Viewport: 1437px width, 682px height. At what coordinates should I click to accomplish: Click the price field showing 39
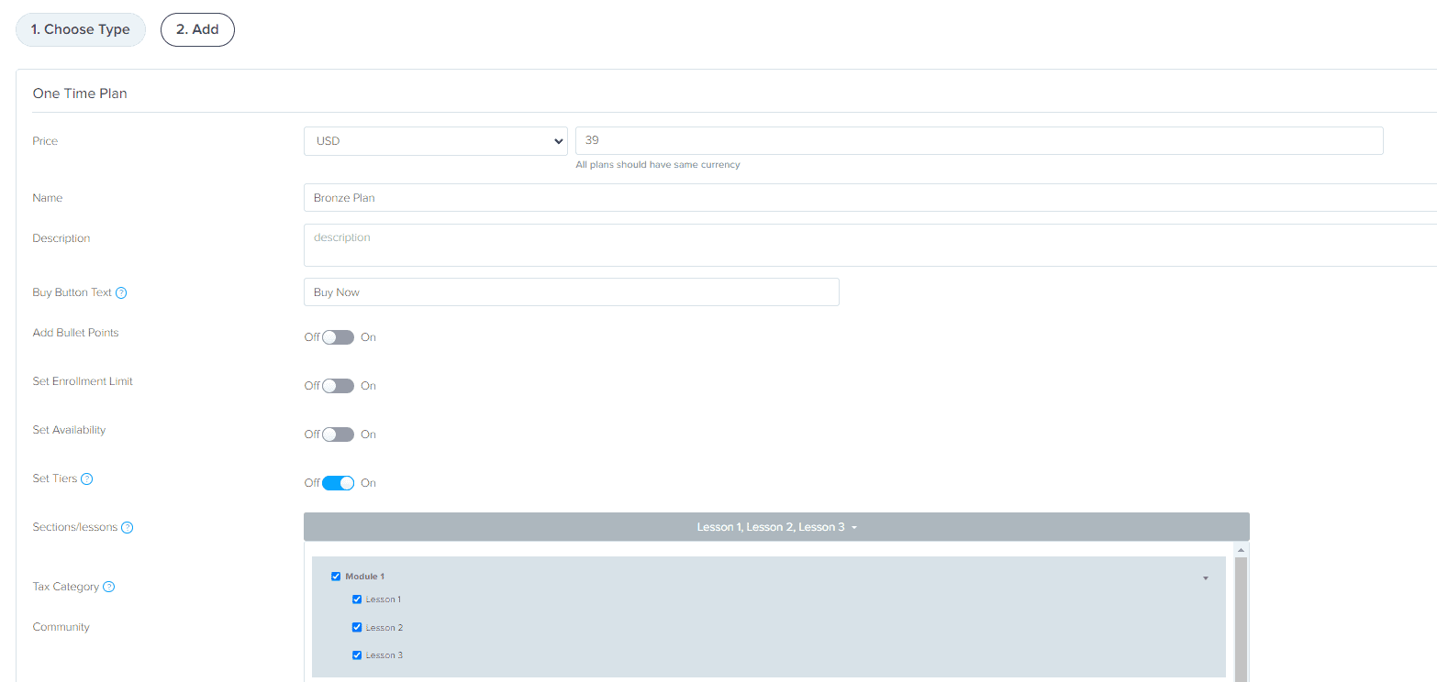pyautogui.click(x=978, y=140)
